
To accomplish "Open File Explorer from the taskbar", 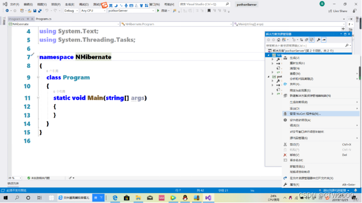I will click(138, 198).
